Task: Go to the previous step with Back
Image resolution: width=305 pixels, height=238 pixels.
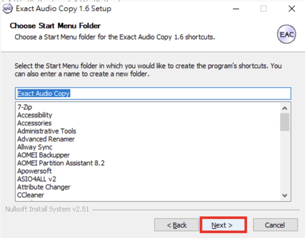Action: 177,225
